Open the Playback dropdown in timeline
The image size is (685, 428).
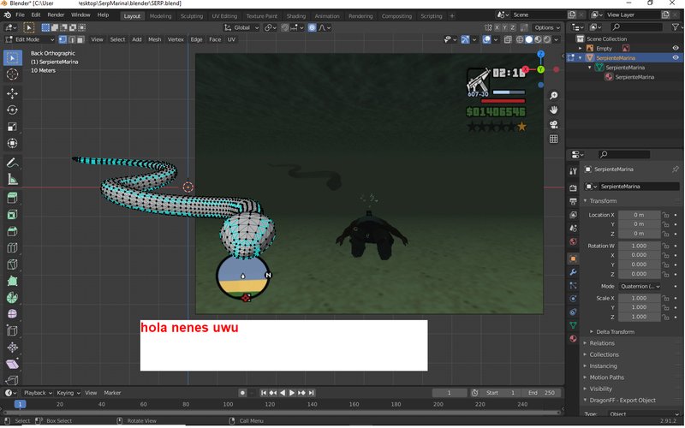38,393
